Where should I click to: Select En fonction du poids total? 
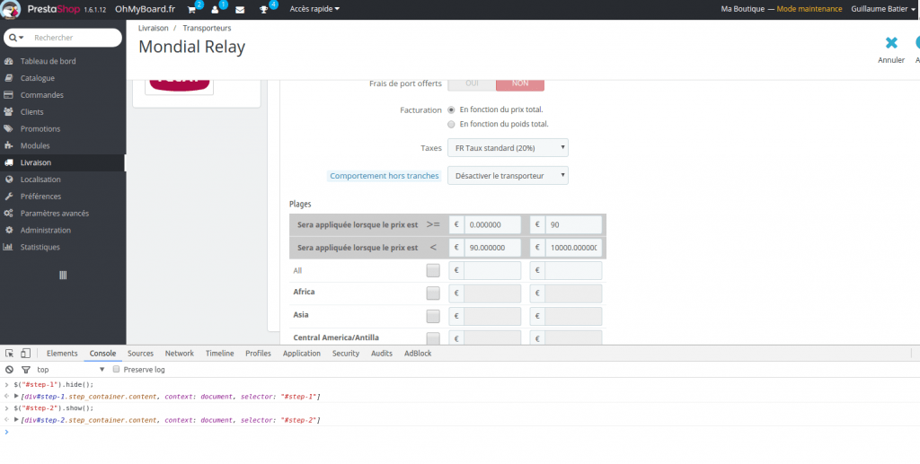click(451, 124)
